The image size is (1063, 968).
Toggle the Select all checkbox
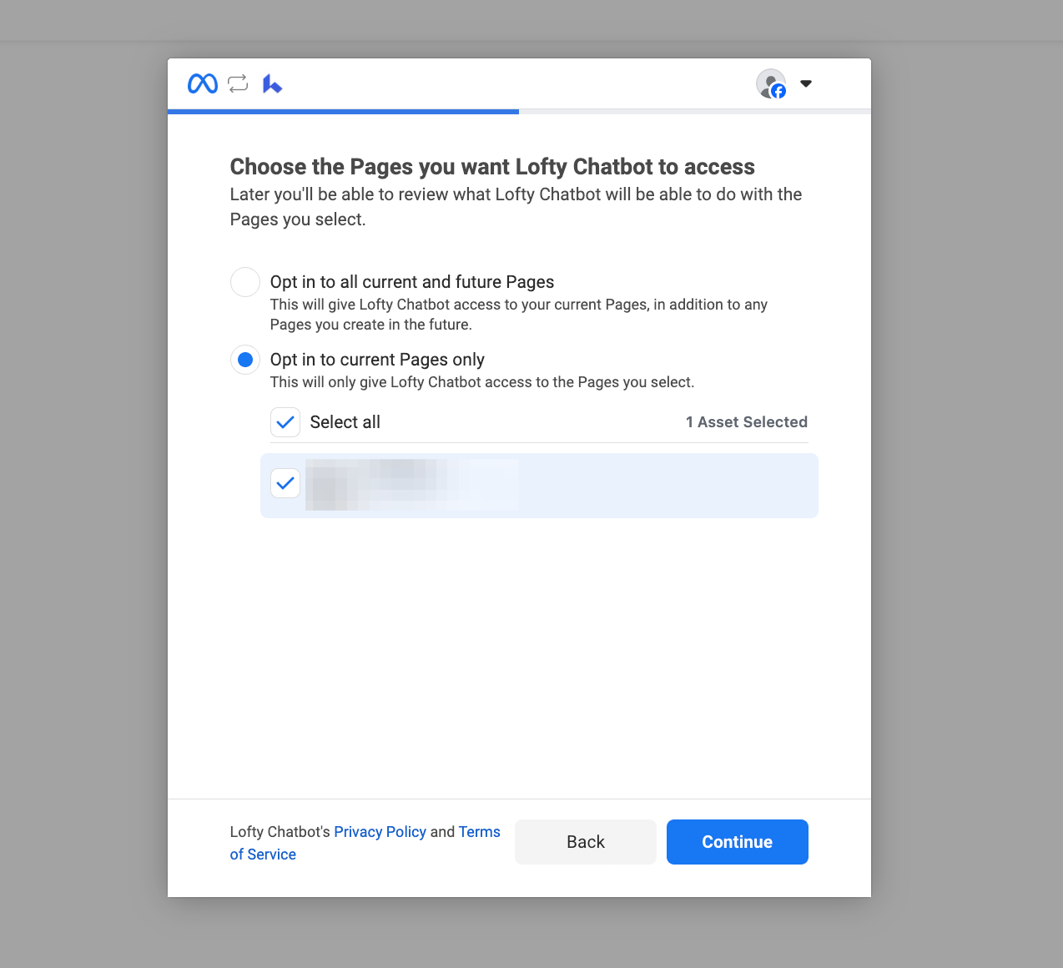click(x=285, y=422)
